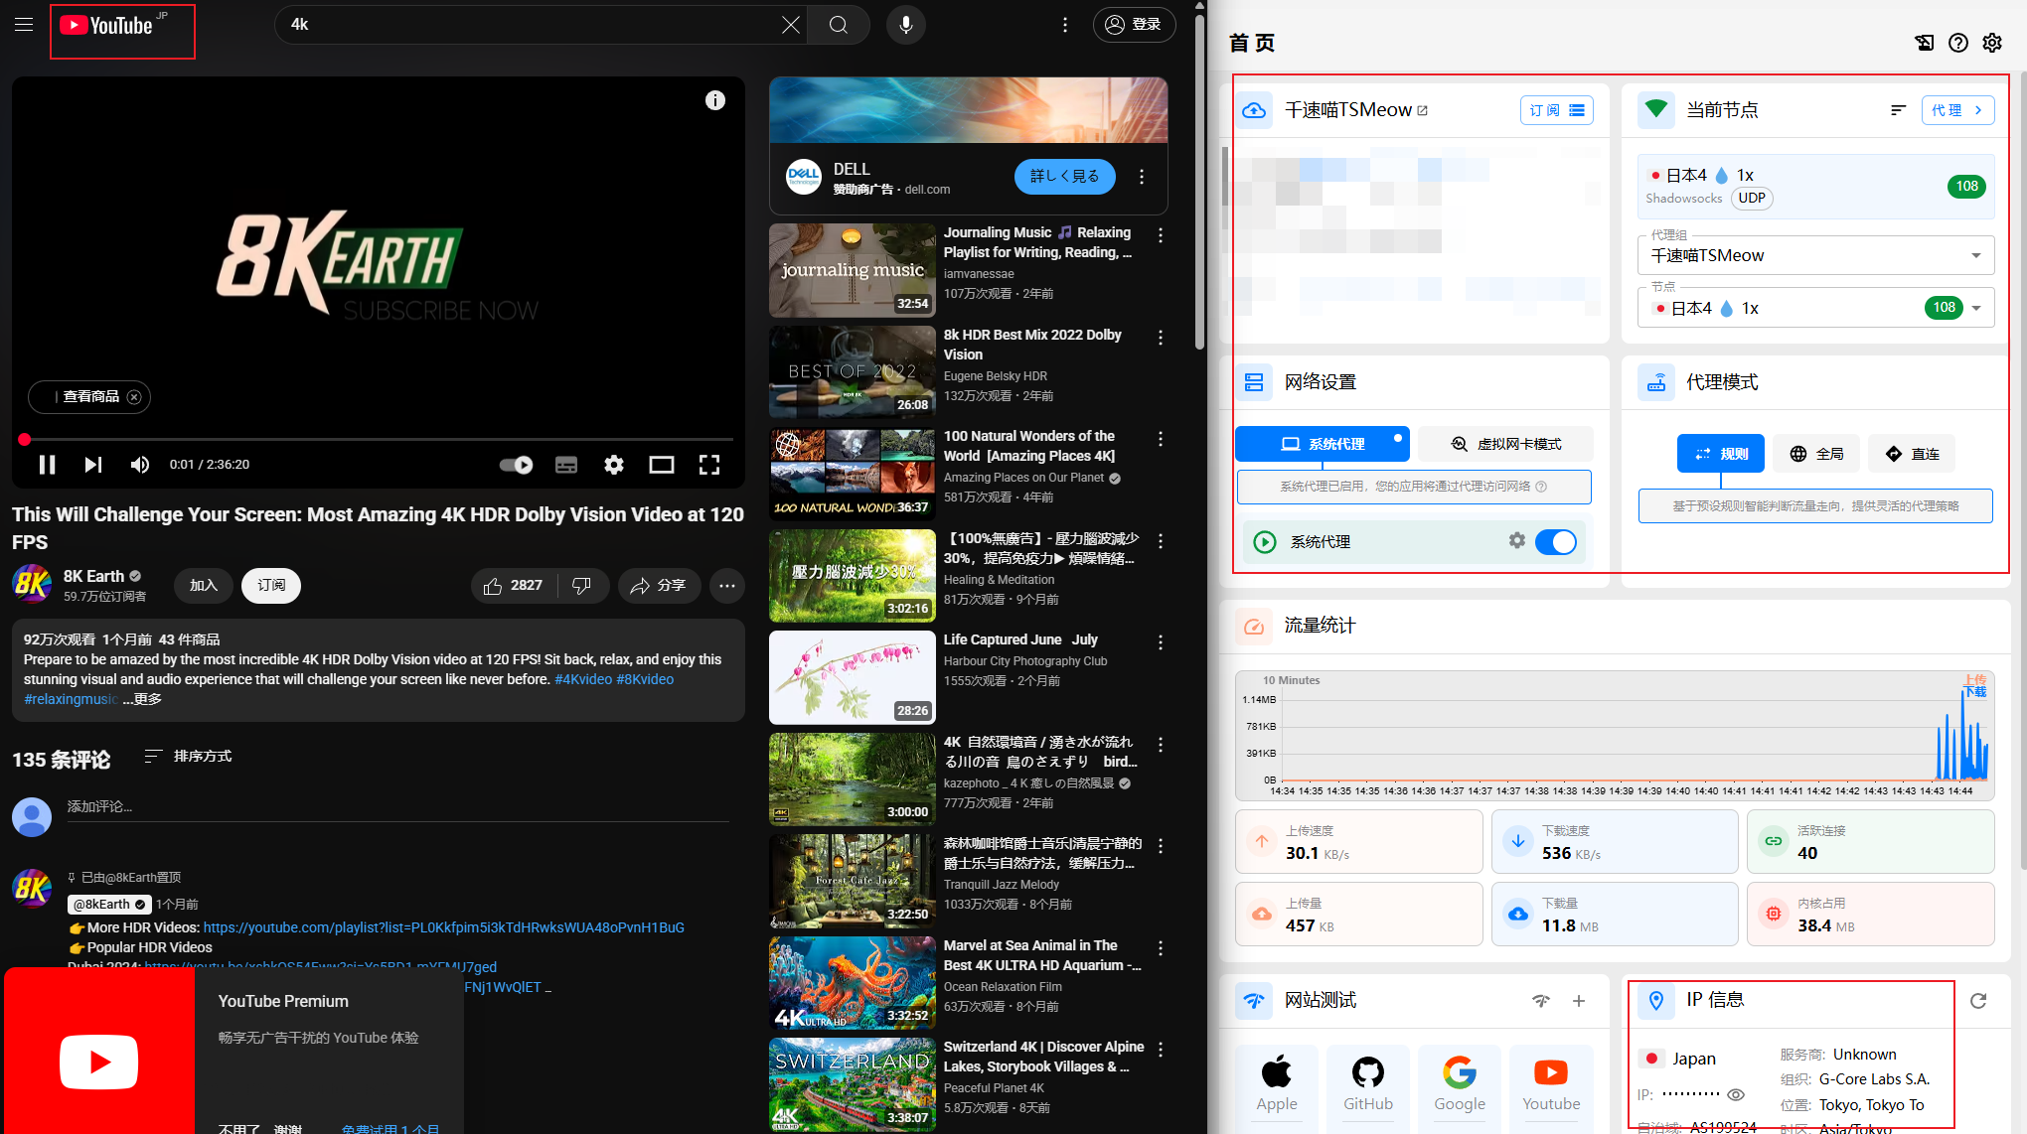
Task: Click the YouTube search magnifier button
Action: pos(839,25)
